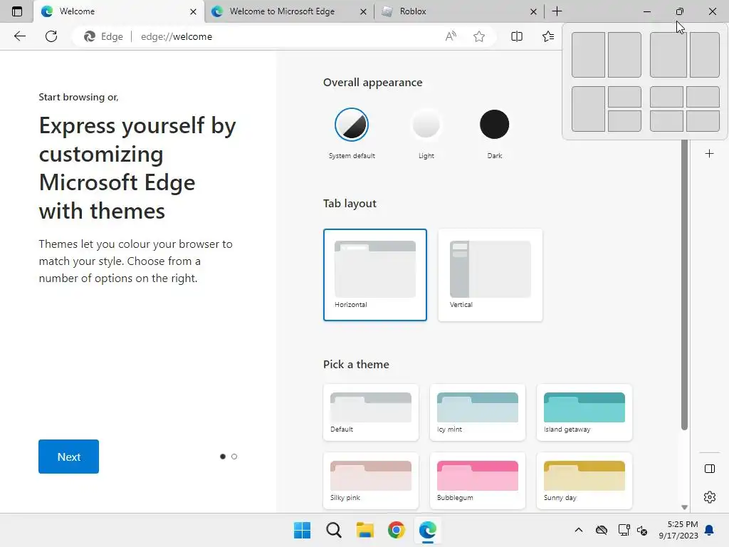Snap to top-left quadrant zone
Screen dimensions: 729x547
666,97
